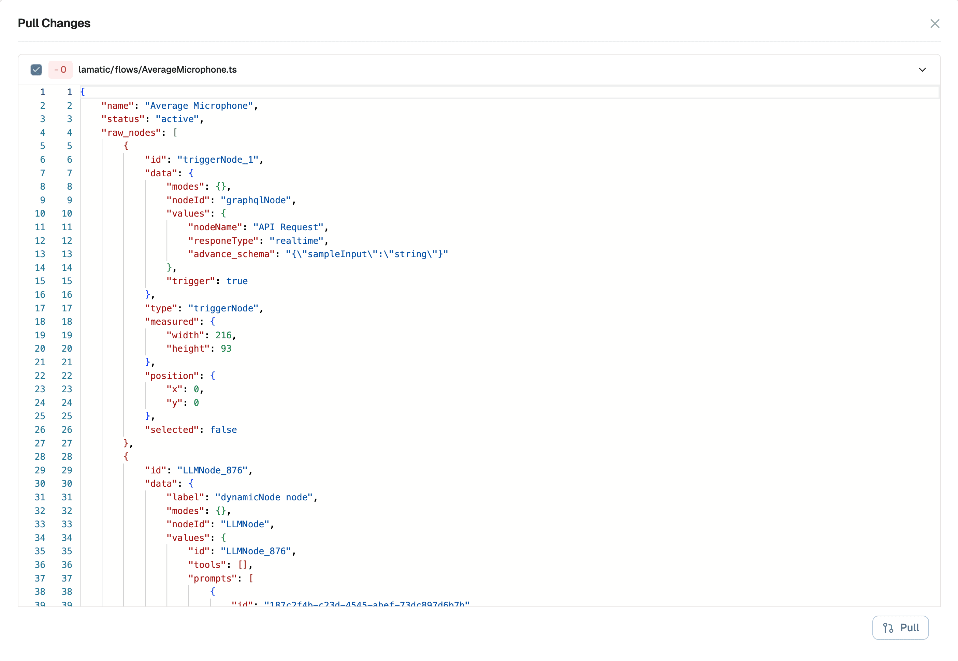Screen dimensions: 958x661
Task: Collapse the AverageMicrophone.ts diff with the chevron
Action: click(923, 70)
